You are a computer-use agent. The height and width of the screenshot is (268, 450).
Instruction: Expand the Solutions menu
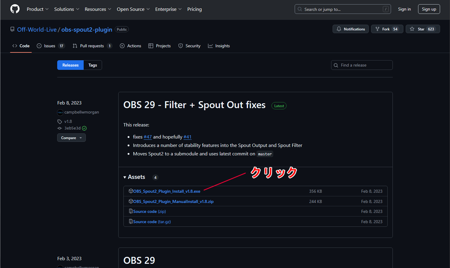pos(67,9)
